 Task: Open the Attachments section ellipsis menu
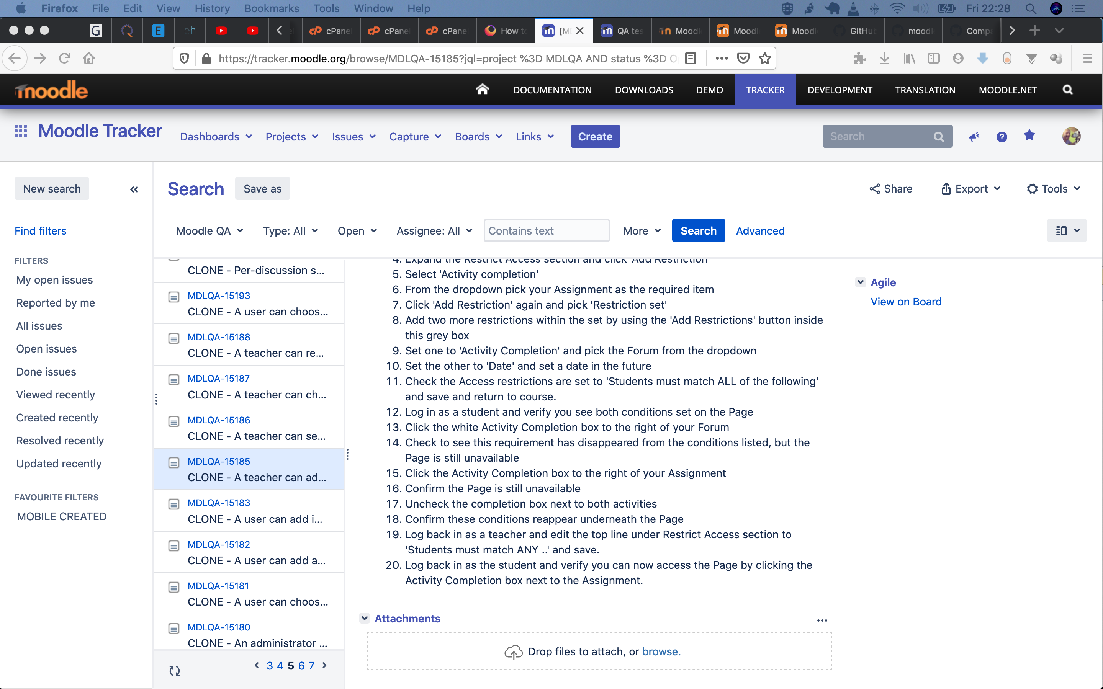click(822, 620)
